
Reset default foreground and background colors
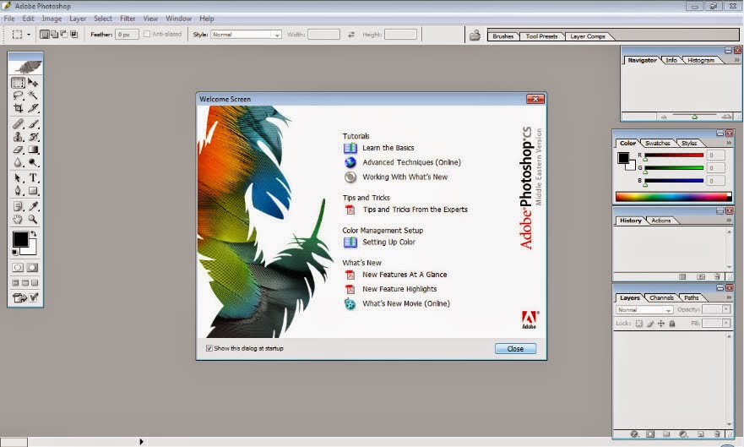[14, 252]
